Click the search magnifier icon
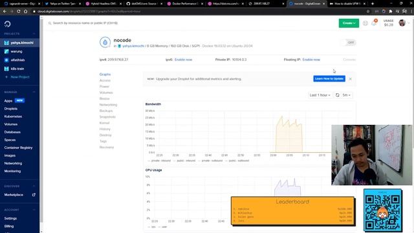Viewport: 414px width, 233px height. click(x=50, y=23)
